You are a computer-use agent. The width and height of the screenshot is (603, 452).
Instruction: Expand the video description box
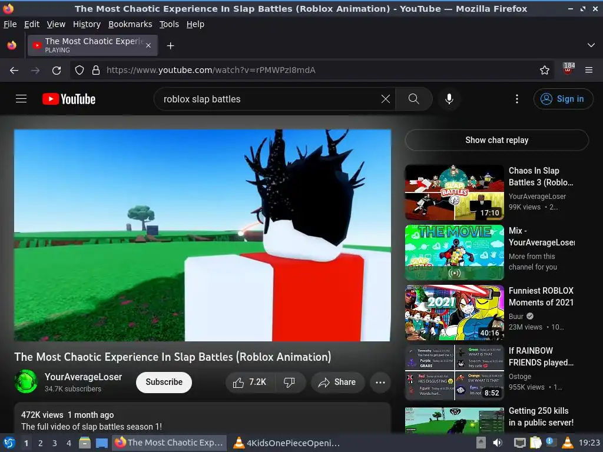(203, 418)
